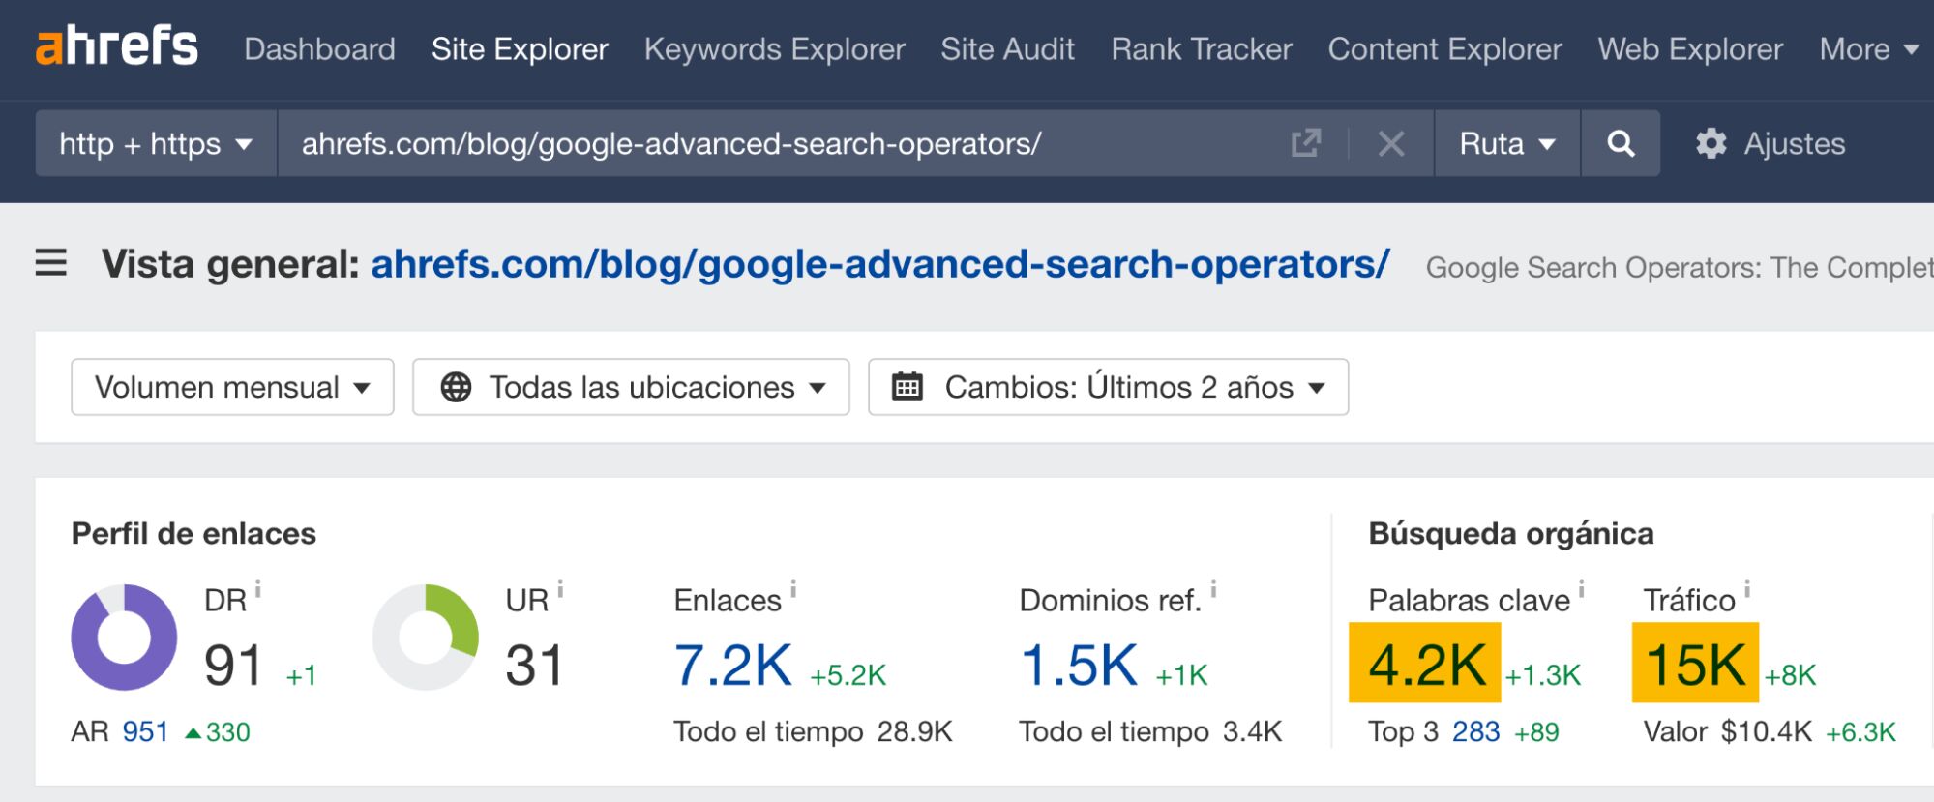Click the UR info icon
Image resolution: width=1934 pixels, height=802 pixels.
click(x=560, y=589)
